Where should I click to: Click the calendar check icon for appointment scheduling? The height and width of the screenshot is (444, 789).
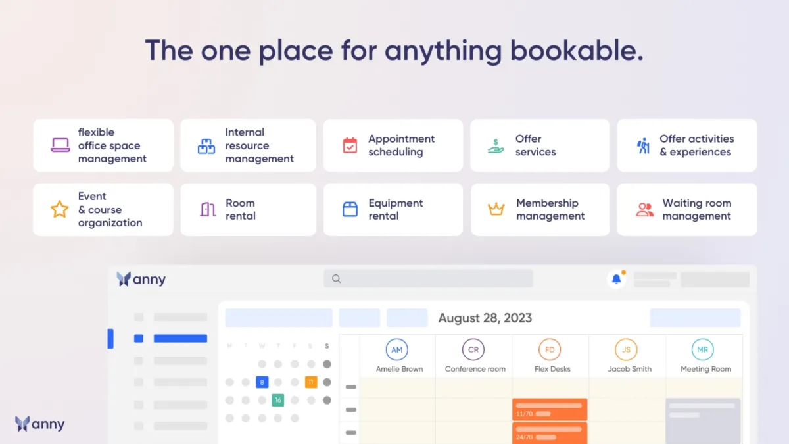coord(350,145)
